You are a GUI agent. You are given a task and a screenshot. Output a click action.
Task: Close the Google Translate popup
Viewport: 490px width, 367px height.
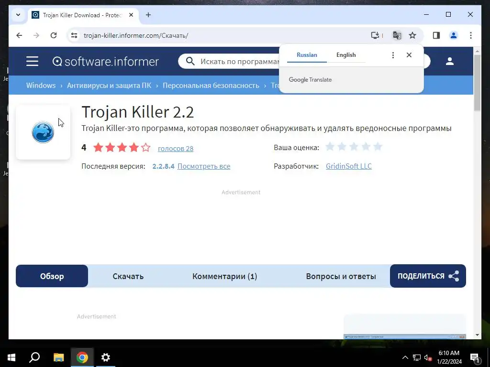409,55
